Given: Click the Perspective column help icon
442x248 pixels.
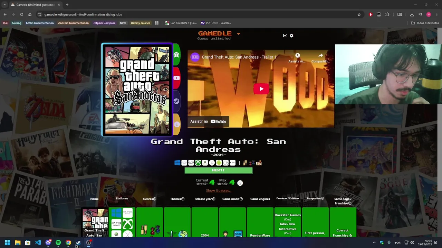Looking at the screenshot, I should (323, 198).
